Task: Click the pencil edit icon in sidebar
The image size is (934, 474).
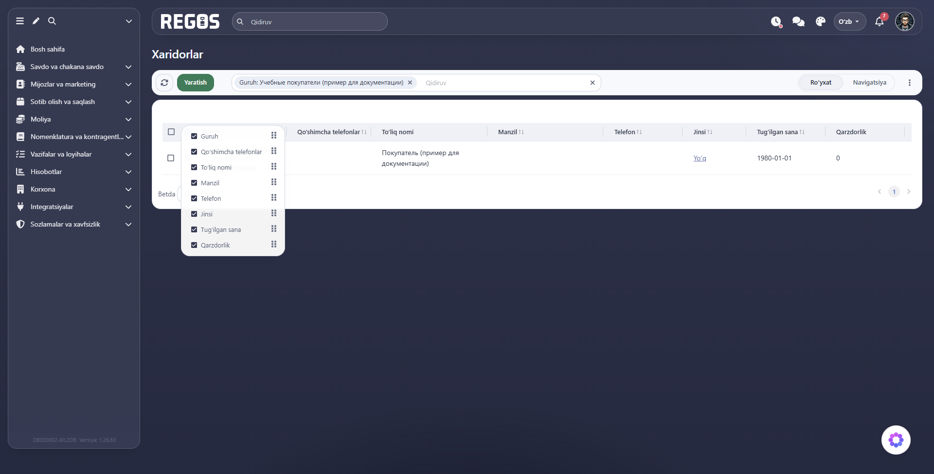Action: pos(36,21)
